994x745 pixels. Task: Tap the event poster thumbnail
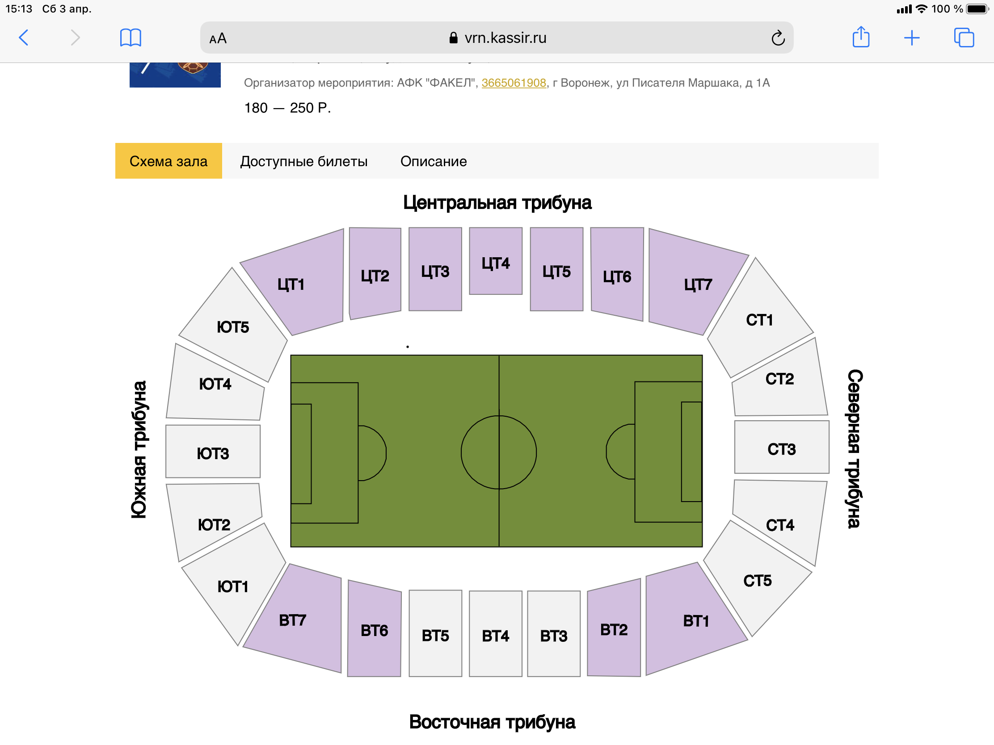(175, 75)
